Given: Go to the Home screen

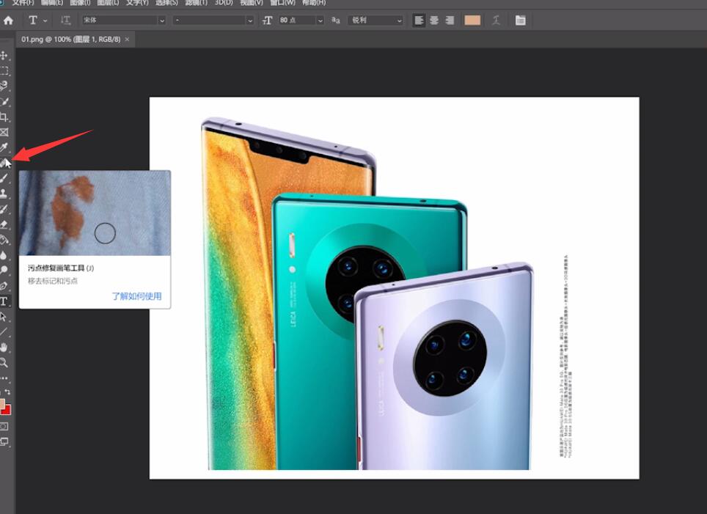Looking at the screenshot, I should (x=8, y=21).
